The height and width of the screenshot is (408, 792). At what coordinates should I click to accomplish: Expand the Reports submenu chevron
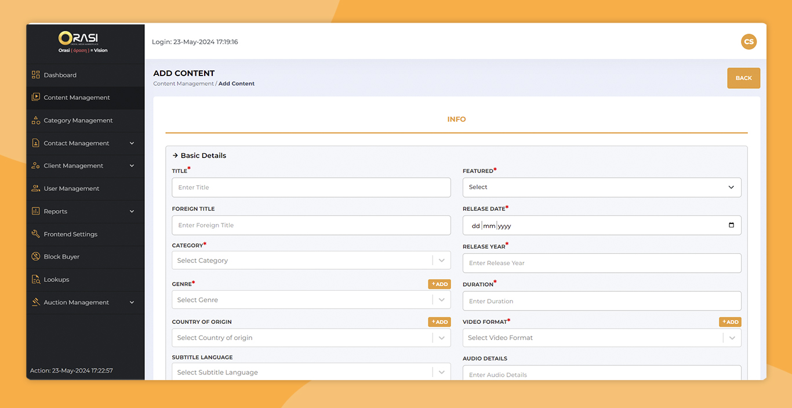(x=132, y=211)
